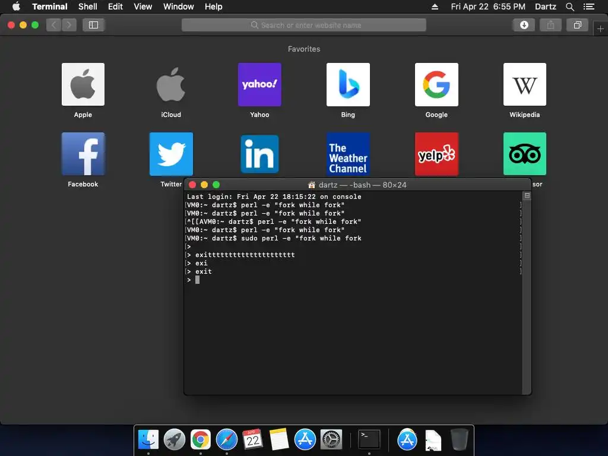Click the Favorites heading in Safari
The image size is (608, 456).
click(304, 49)
